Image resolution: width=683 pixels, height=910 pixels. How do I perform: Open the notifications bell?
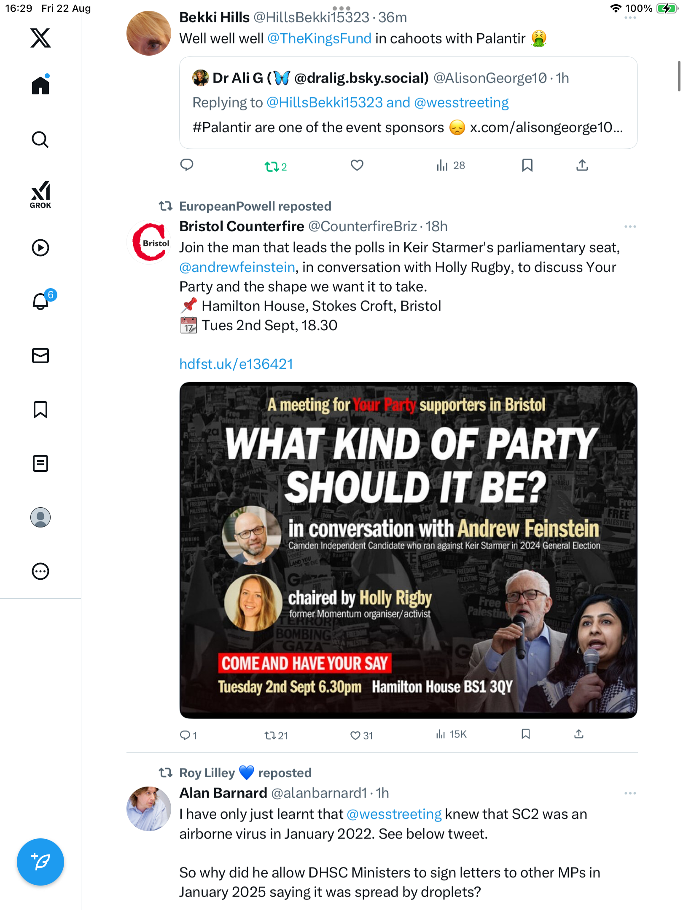(x=41, y=301)
